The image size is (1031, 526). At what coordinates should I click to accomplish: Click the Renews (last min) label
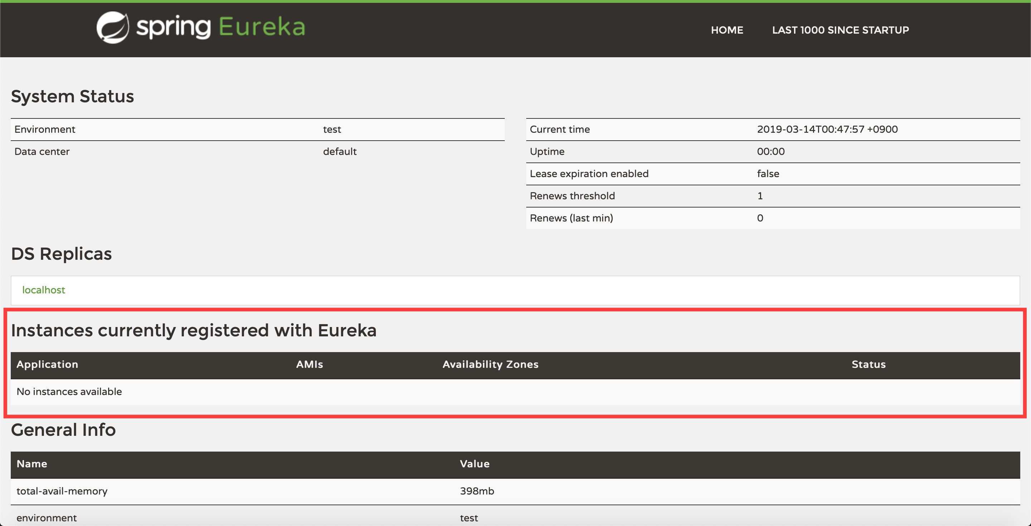pyautogui.click(x=572, y=218)
